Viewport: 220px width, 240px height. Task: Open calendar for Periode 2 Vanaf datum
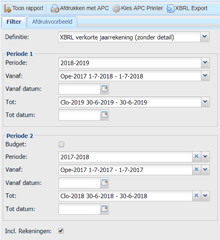pyautogui.click(x=104, y=183)
